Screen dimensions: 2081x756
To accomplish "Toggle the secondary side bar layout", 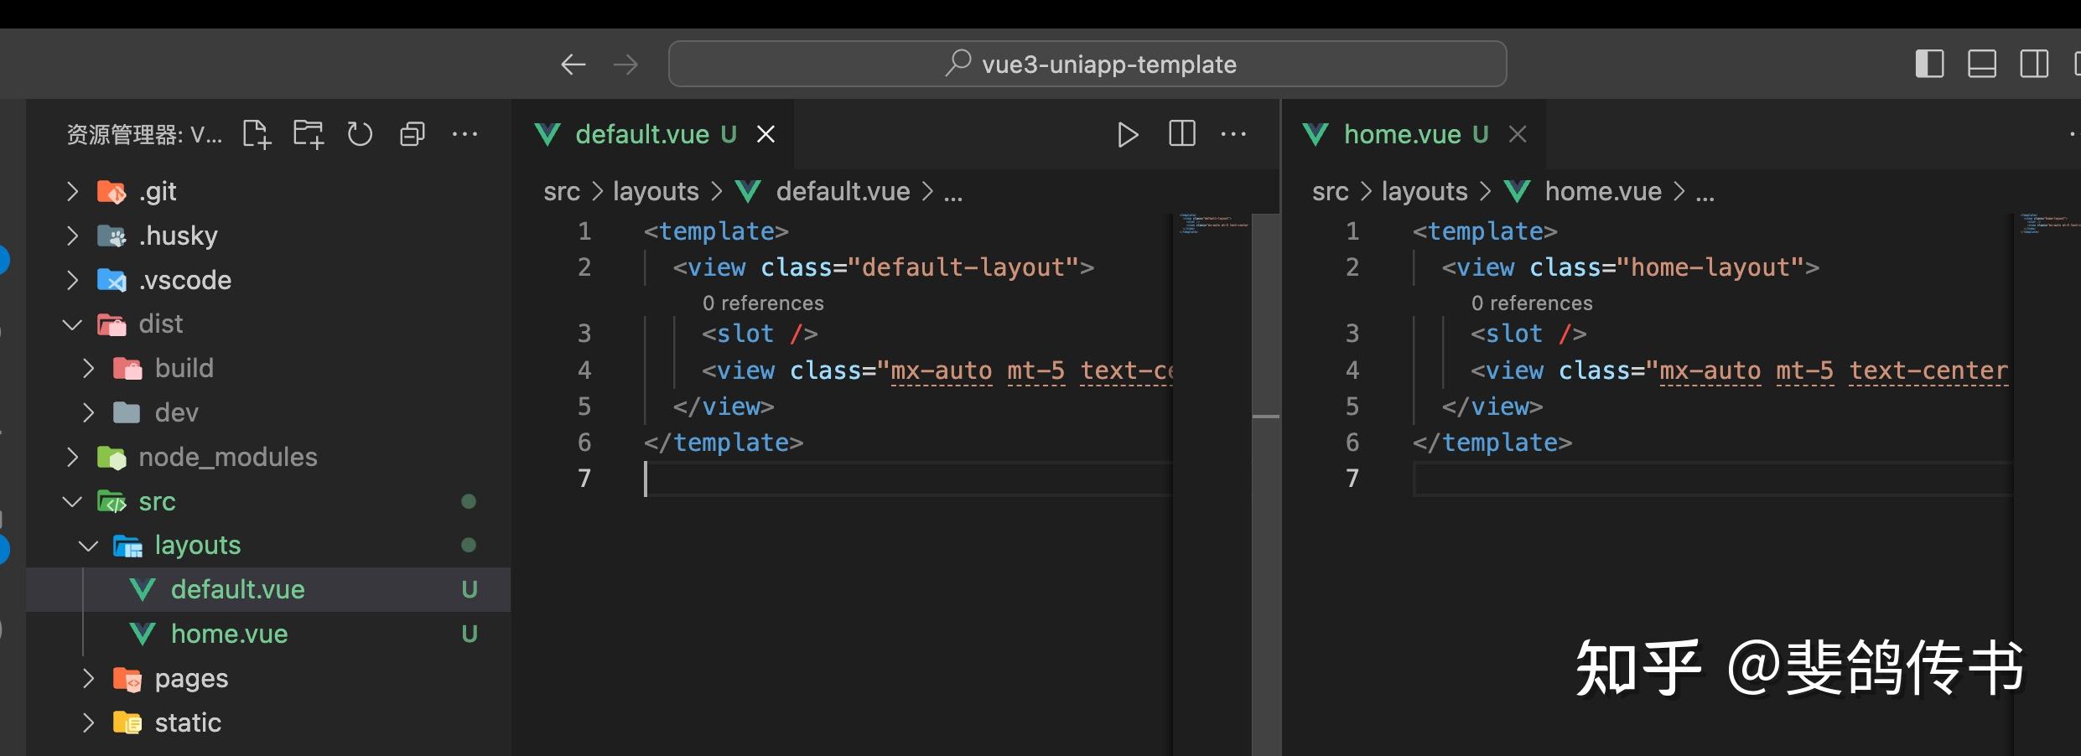I will [x=2033, y=65].
